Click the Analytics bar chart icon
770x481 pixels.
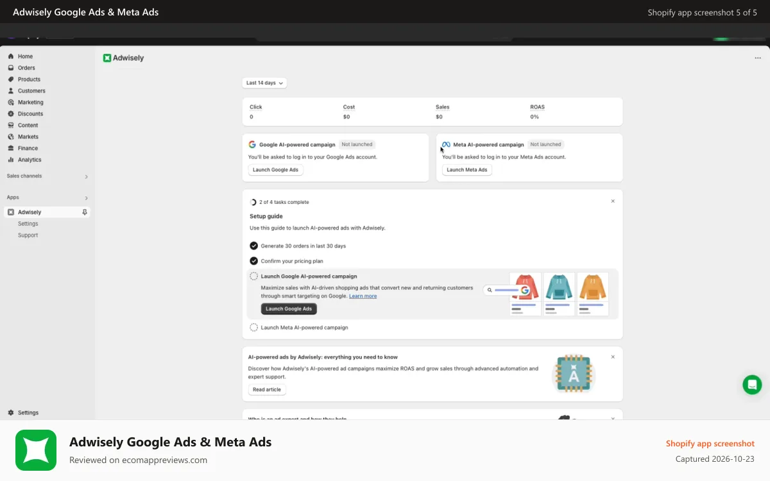tap(11, 160)
